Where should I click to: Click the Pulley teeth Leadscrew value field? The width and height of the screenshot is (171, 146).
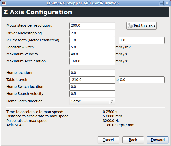[x=141, y=40]
